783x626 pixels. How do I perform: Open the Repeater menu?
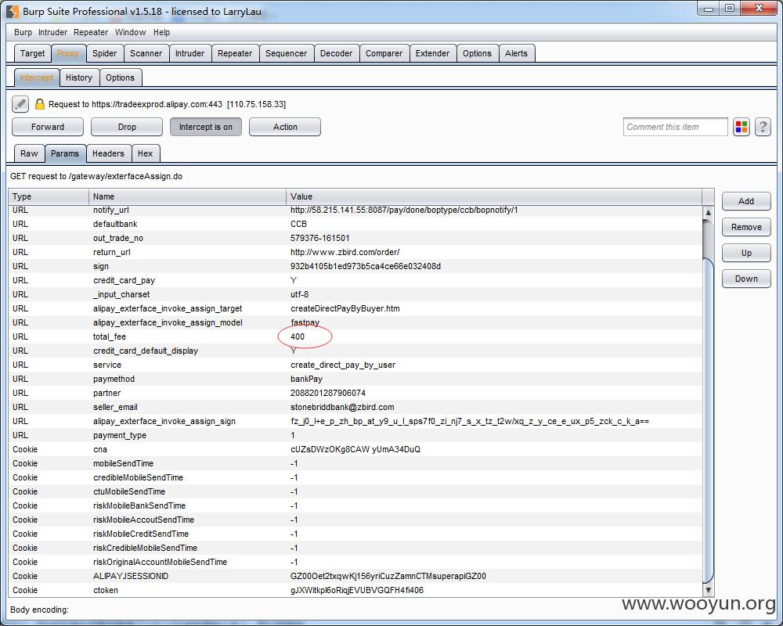point(91,32)
